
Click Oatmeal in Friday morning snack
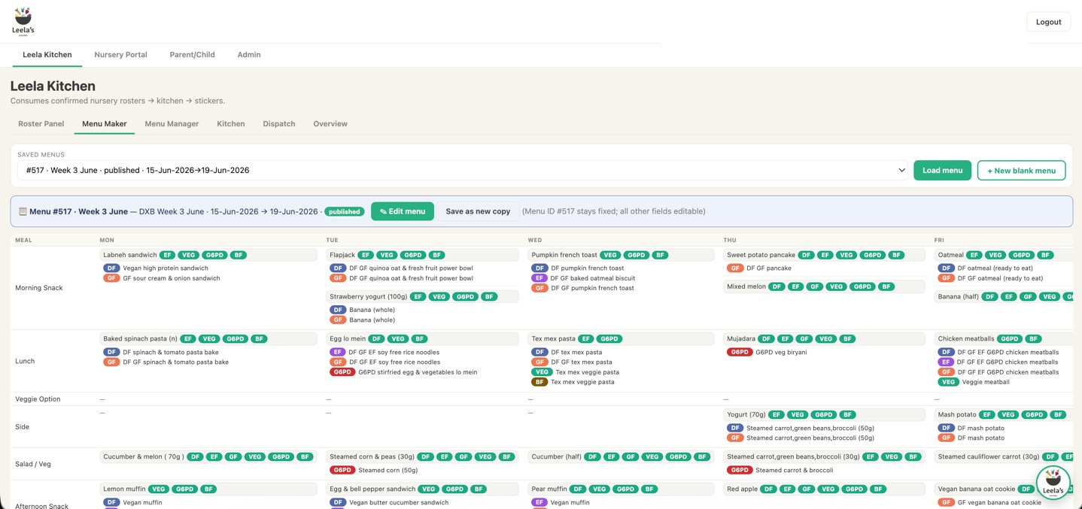[950, 255]
